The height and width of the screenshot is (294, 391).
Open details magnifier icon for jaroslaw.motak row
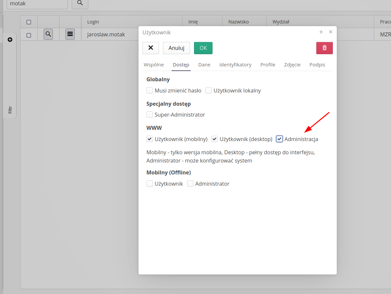(48, 34)
